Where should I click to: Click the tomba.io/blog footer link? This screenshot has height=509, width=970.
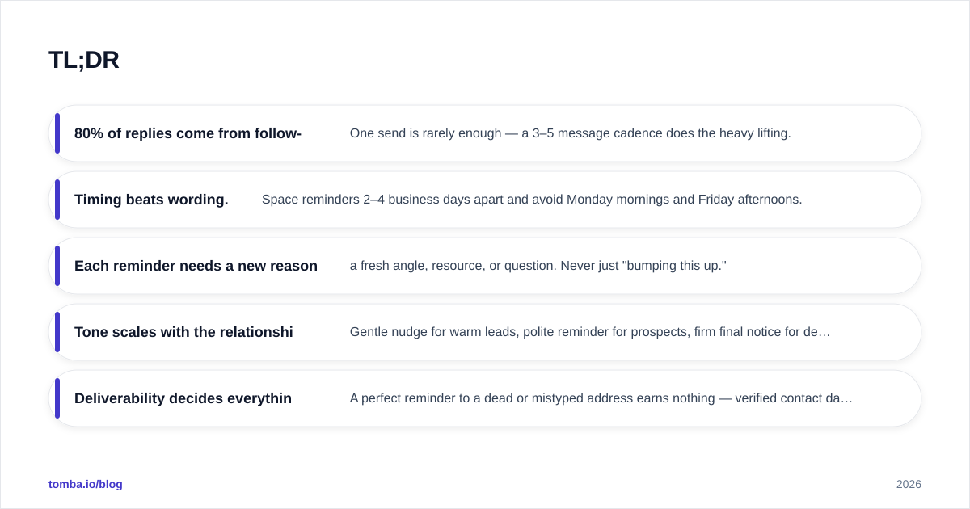coord(86,484)
